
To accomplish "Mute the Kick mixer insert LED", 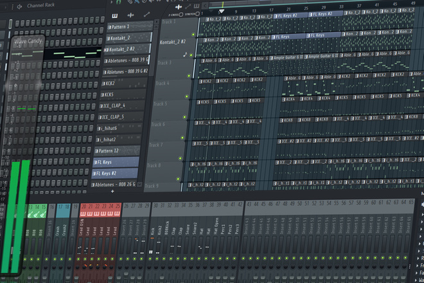I will [x=150, y=259].
